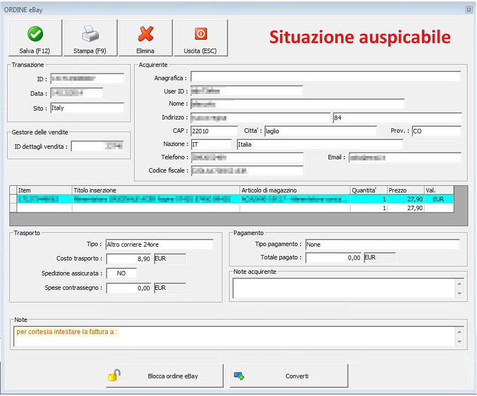Click the Converti button label
The image size is (477, 396).
click(297, 376)
